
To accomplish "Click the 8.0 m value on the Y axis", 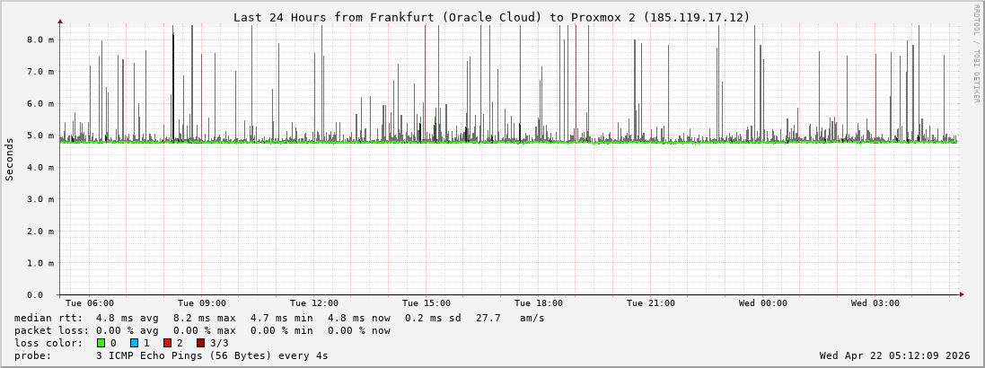I will (40, 39).
